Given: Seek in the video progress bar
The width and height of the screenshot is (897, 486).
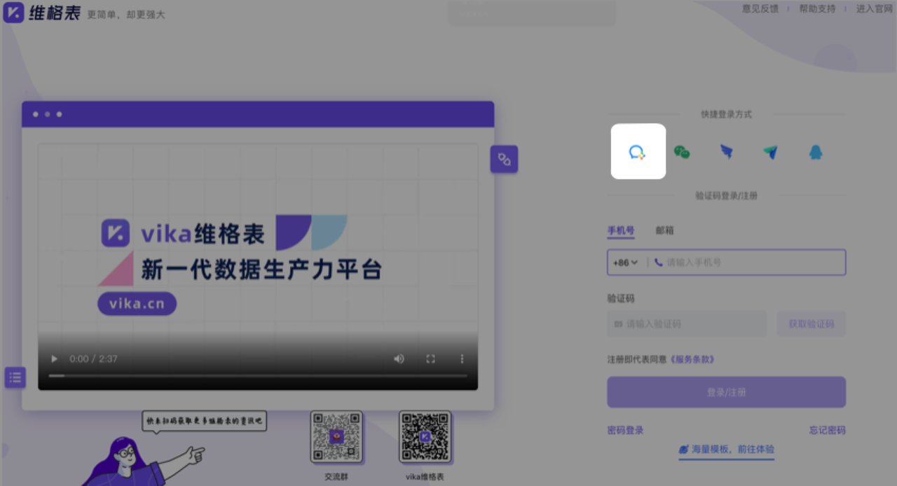Looking at the screenshot, I should pos(258,376).
